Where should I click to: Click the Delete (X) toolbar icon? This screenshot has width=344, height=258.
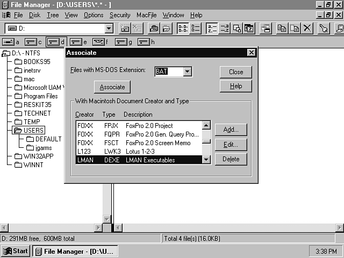(307, 28)
